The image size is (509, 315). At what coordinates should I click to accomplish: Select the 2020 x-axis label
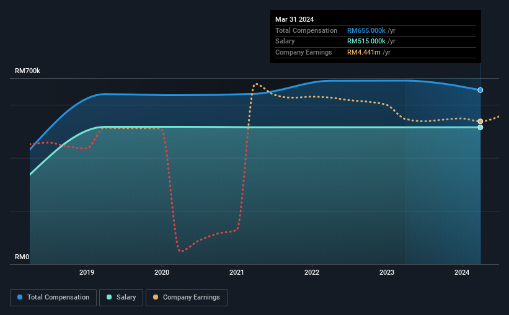pos(162,272)
